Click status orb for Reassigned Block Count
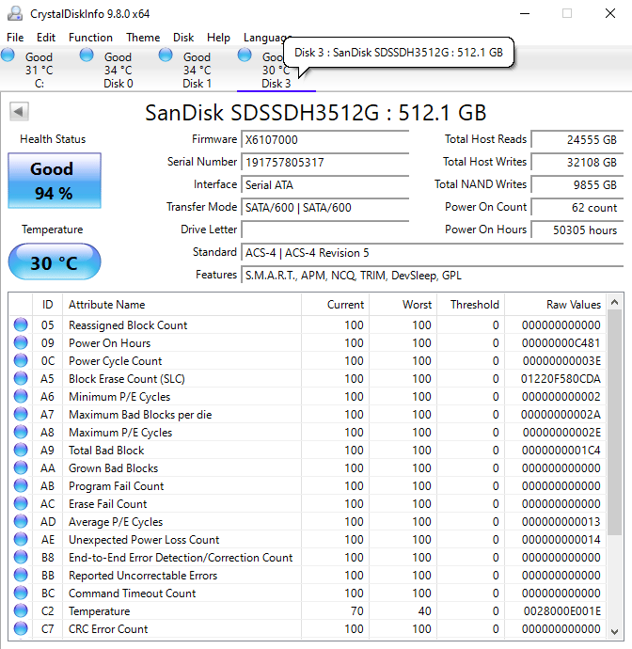 (21, 324)
